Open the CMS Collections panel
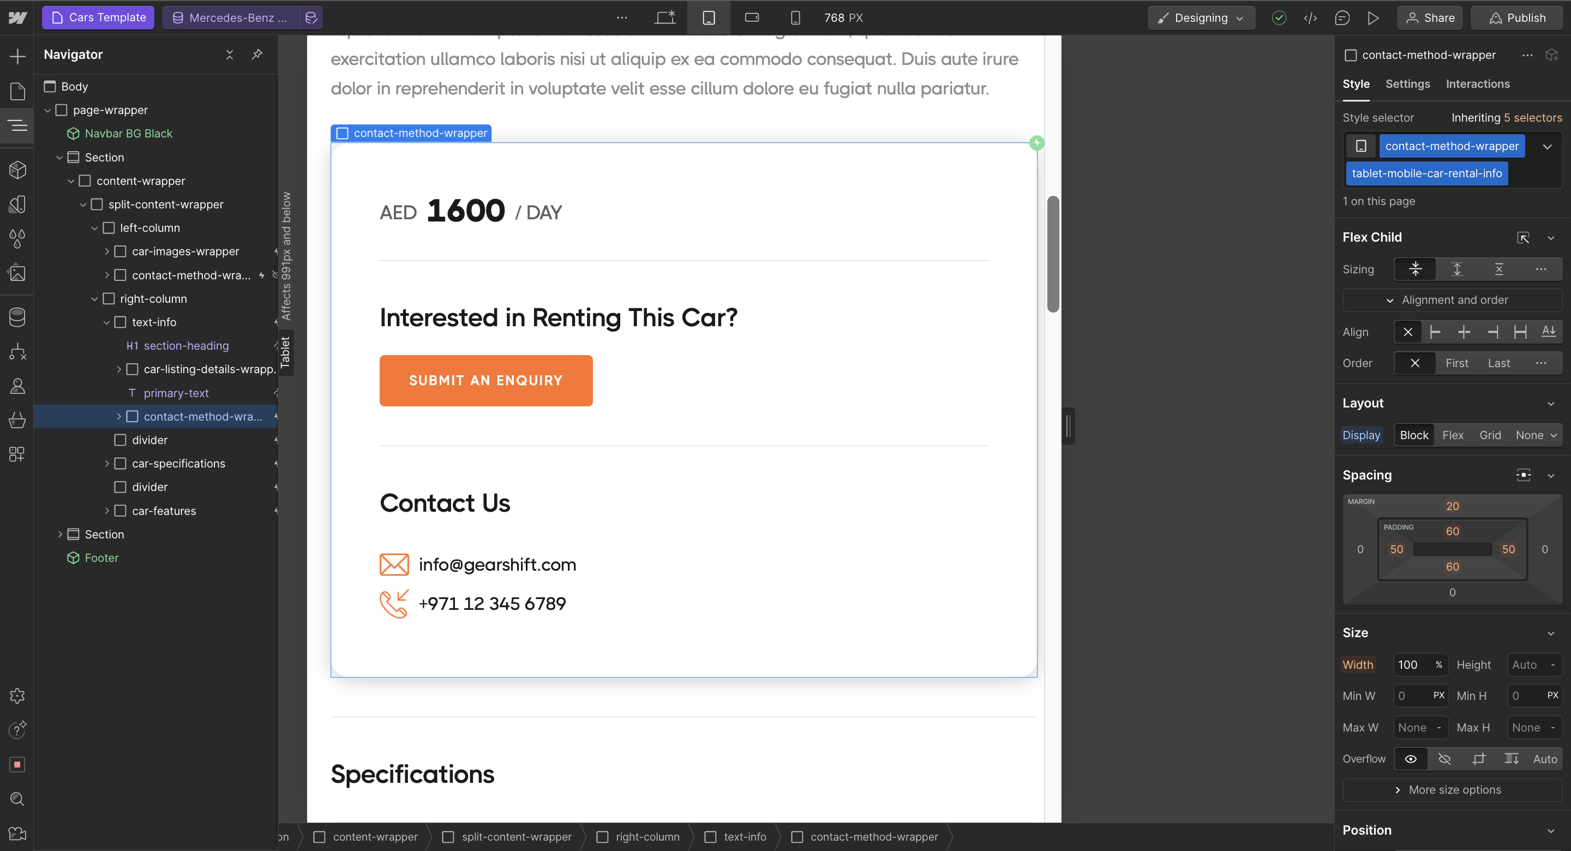Screen dimensions: 1571x851 [x=17, y=316]
